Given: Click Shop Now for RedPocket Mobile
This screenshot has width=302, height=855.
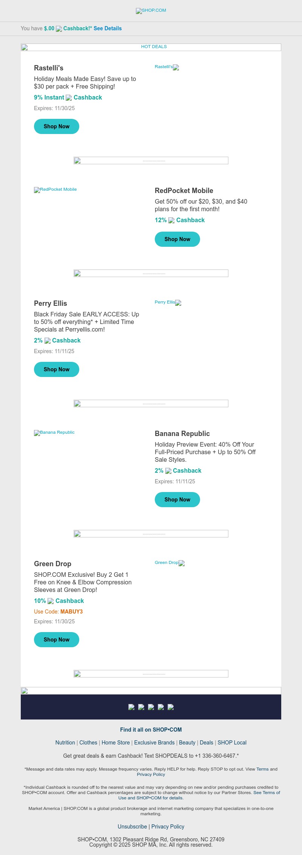Looking at the screenshot, I should pyautogui.click(x=177, y=239).
